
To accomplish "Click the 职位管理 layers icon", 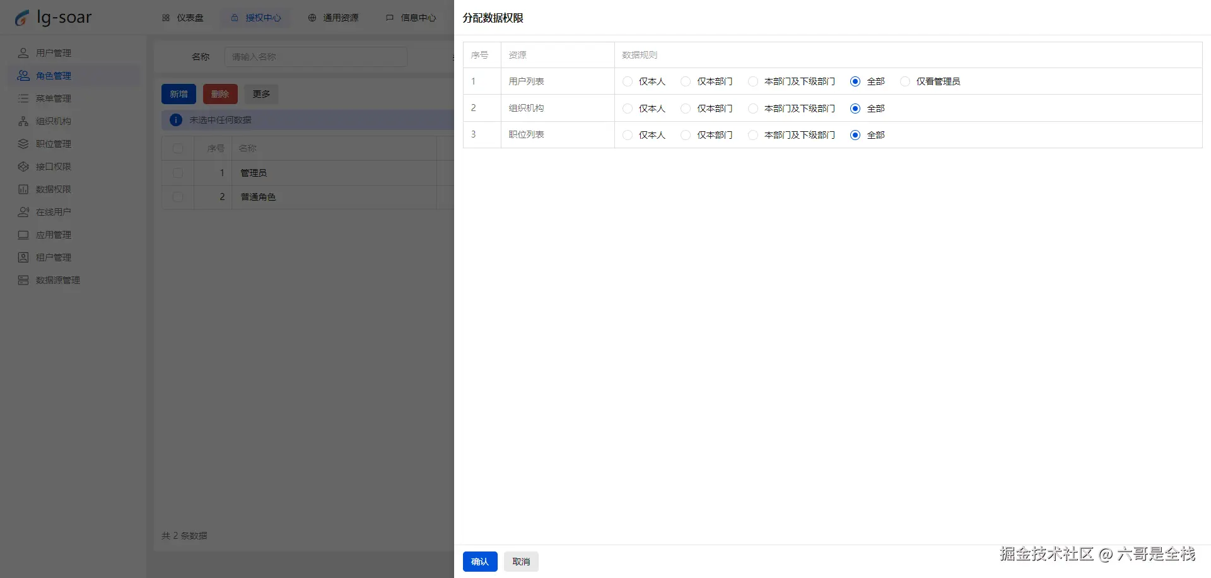I will pyautogui.click(x=23, y=144).
